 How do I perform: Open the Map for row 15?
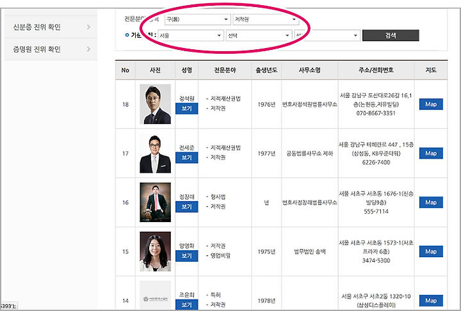click(431, 251)
